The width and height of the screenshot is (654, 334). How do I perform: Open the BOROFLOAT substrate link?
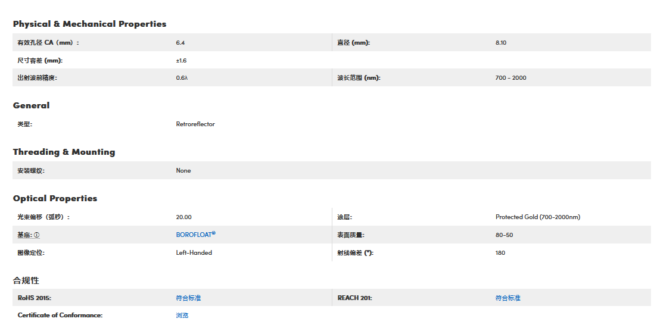(195, 235)
